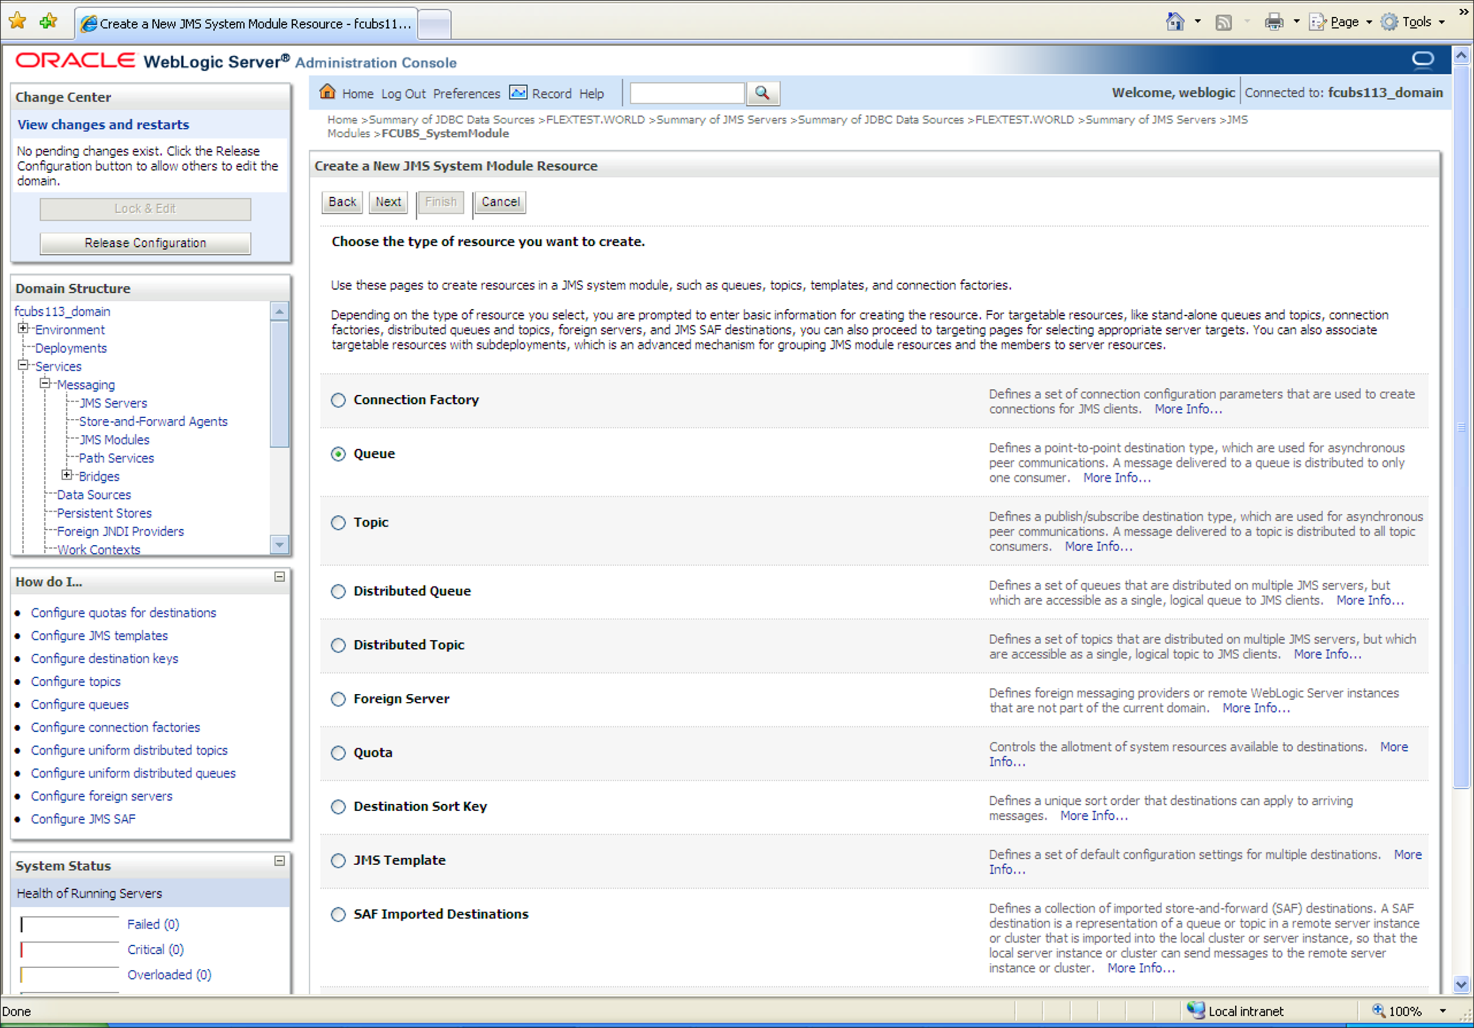Click Configure connection factories help link

tap(116, 728)
